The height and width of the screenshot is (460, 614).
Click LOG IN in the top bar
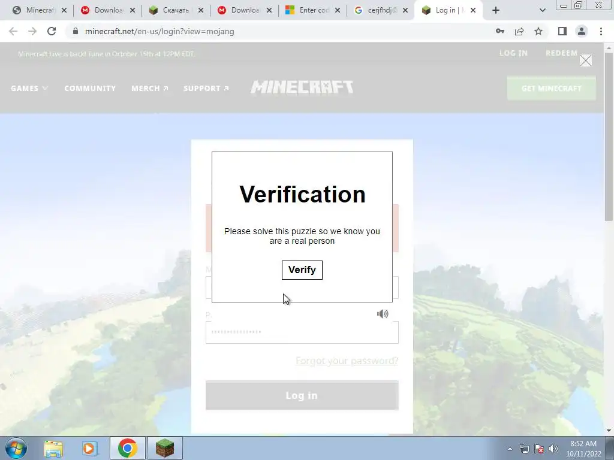pos(513,53)
